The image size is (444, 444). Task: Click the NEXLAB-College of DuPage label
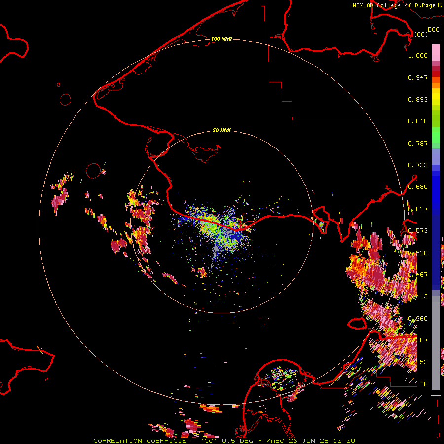point(394,5)
